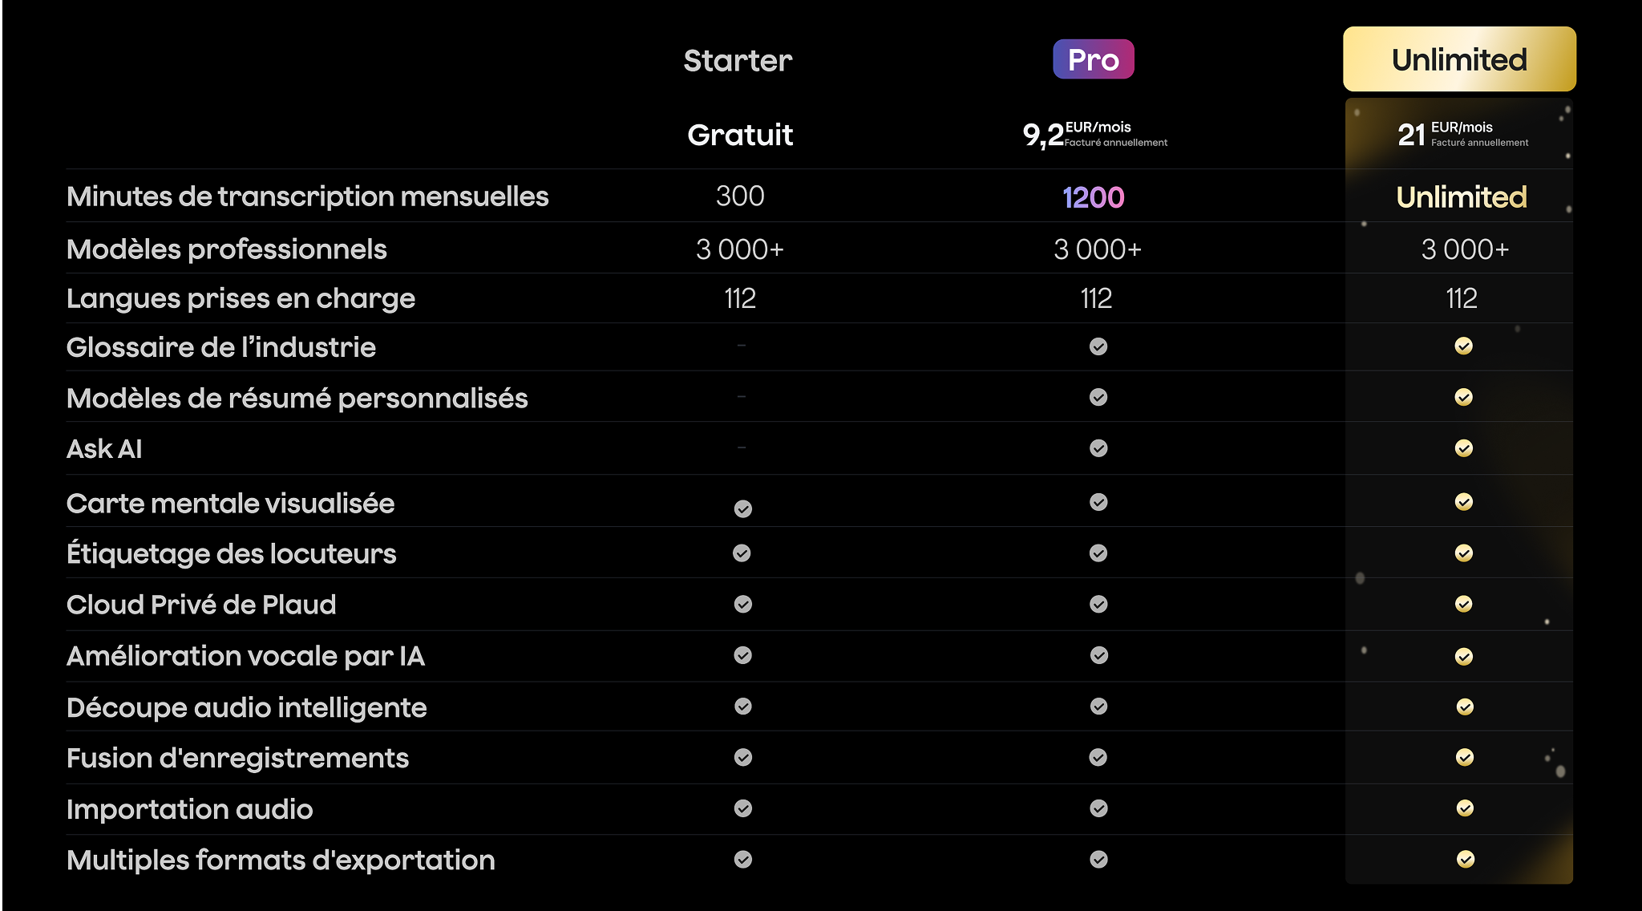Click Pro checkmark for Fusion d'enregistrements

1098,757
